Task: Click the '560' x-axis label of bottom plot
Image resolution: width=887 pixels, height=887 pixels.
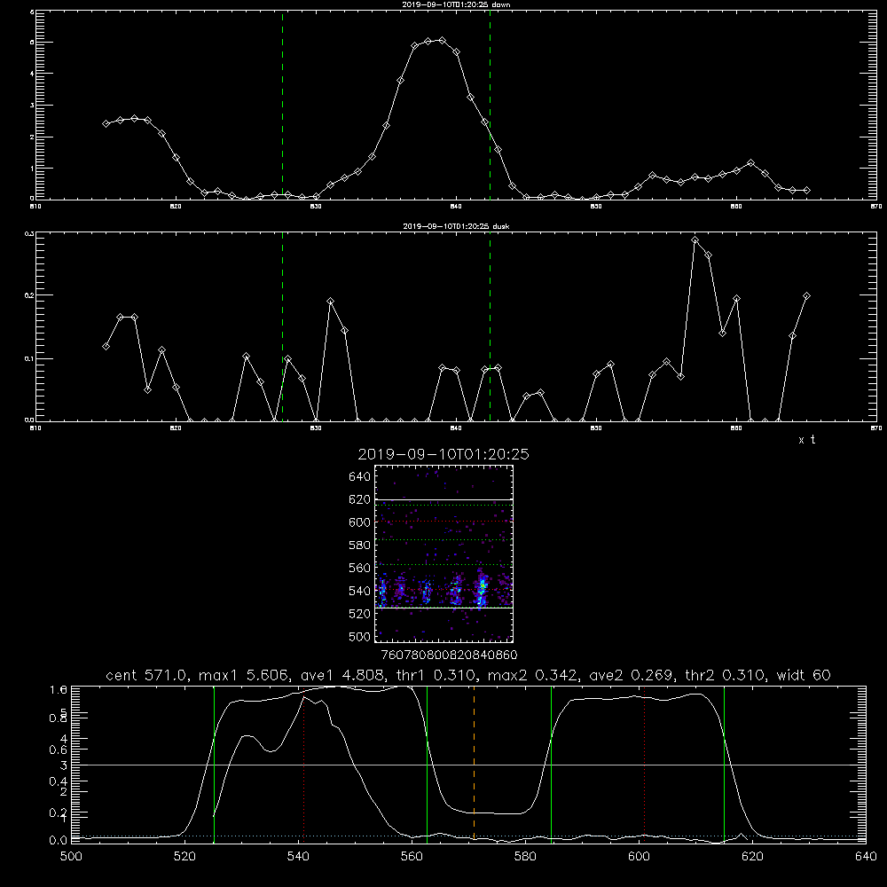Action: (x=412, y=857)
